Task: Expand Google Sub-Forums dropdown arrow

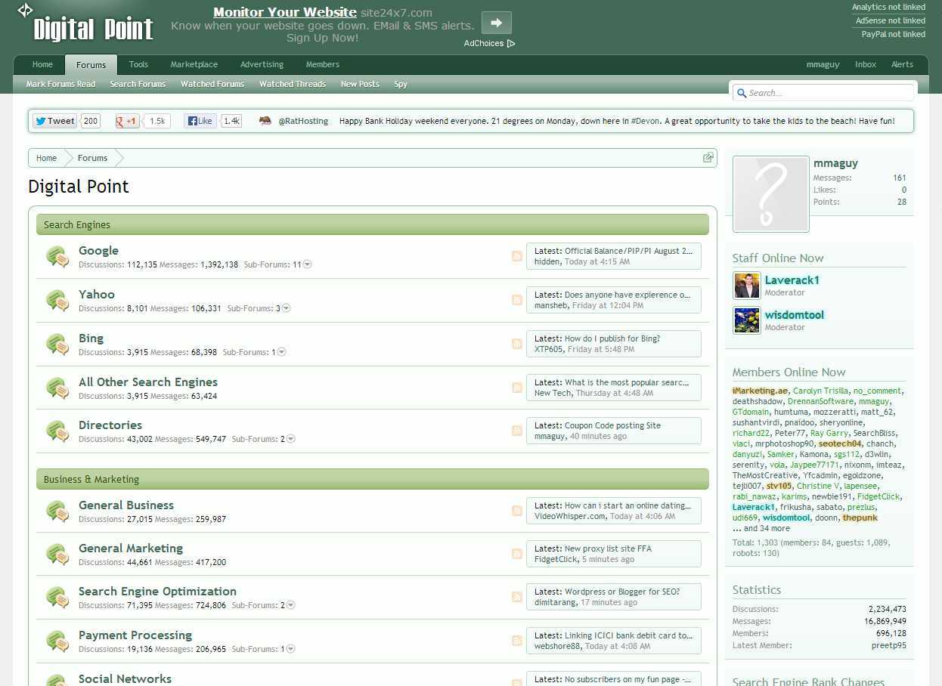Action: click(x=307, y=264)
